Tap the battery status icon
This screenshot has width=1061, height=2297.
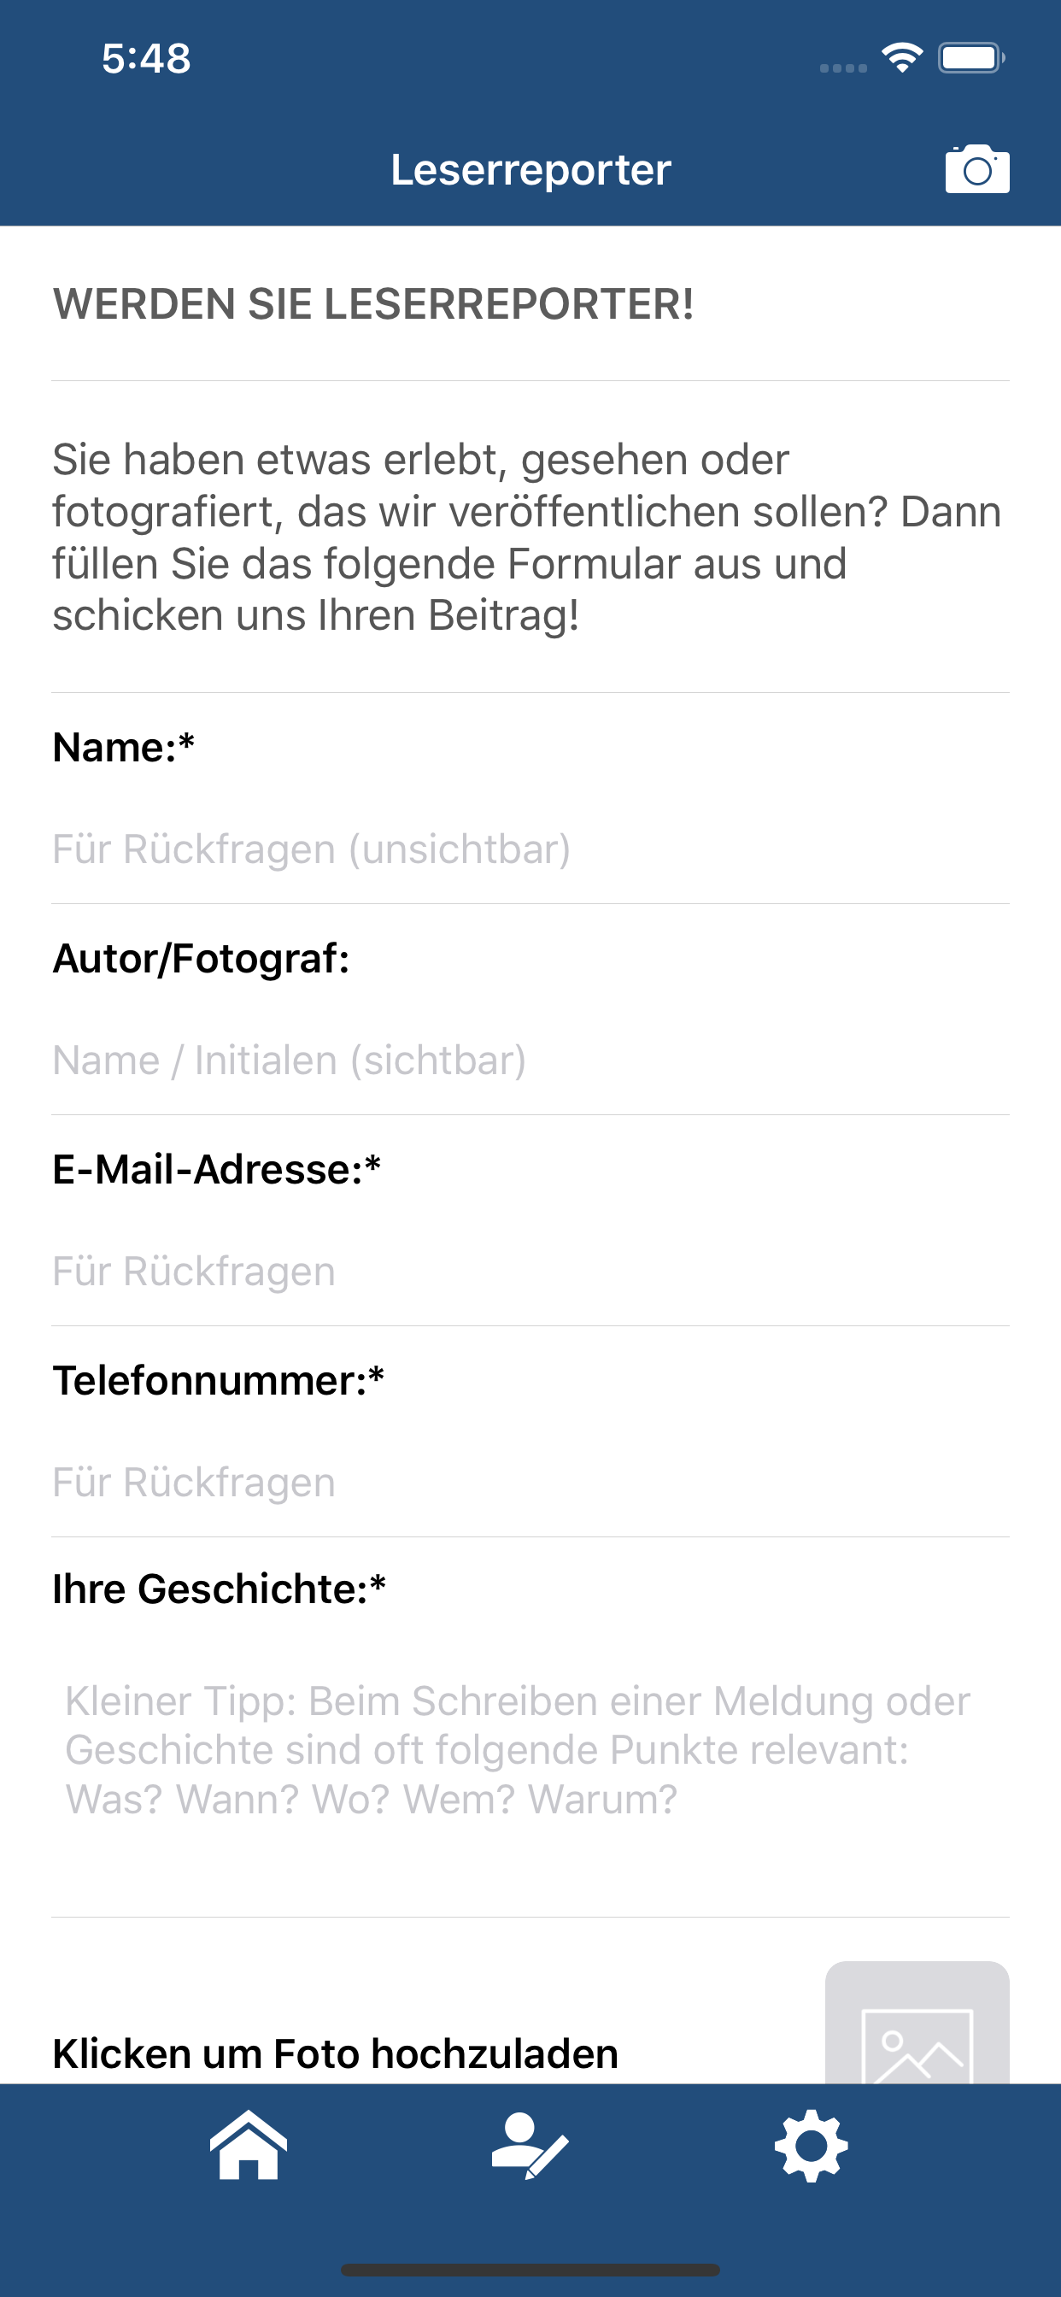pyautogui.click(x=970, y=58)
